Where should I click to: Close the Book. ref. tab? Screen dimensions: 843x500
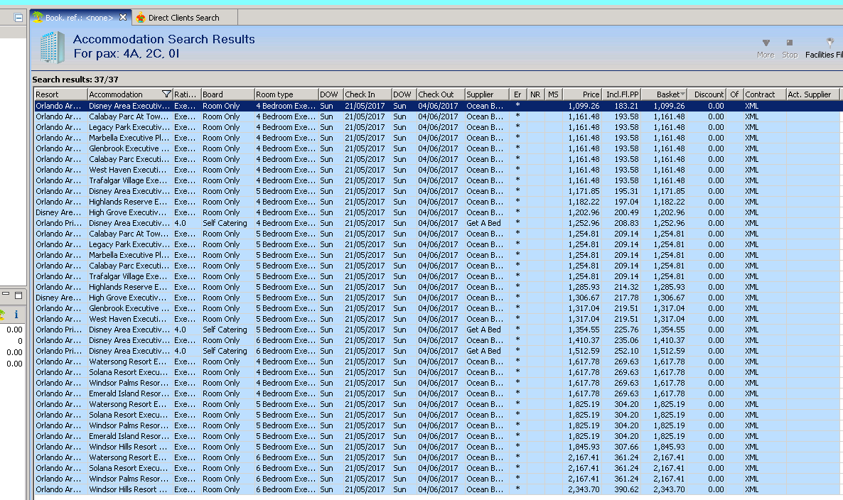[123, 18]
